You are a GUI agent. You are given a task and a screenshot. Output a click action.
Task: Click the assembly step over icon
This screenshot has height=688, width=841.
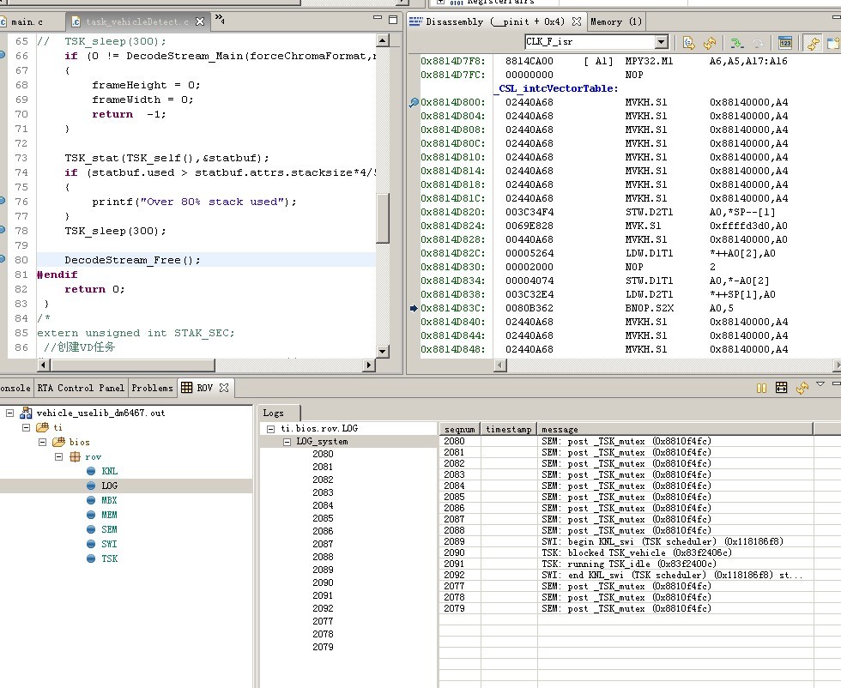tap(737, 42)
